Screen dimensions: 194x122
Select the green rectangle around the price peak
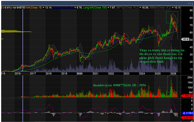pyautogui.click(x=172, y=17)
